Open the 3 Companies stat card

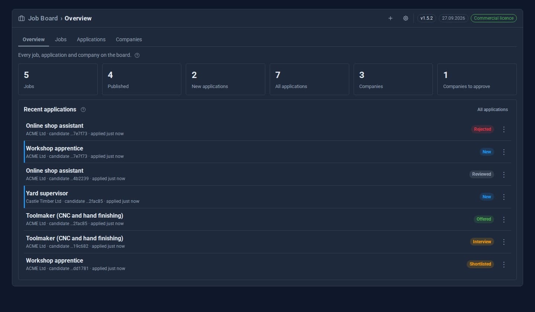(393, 79)
